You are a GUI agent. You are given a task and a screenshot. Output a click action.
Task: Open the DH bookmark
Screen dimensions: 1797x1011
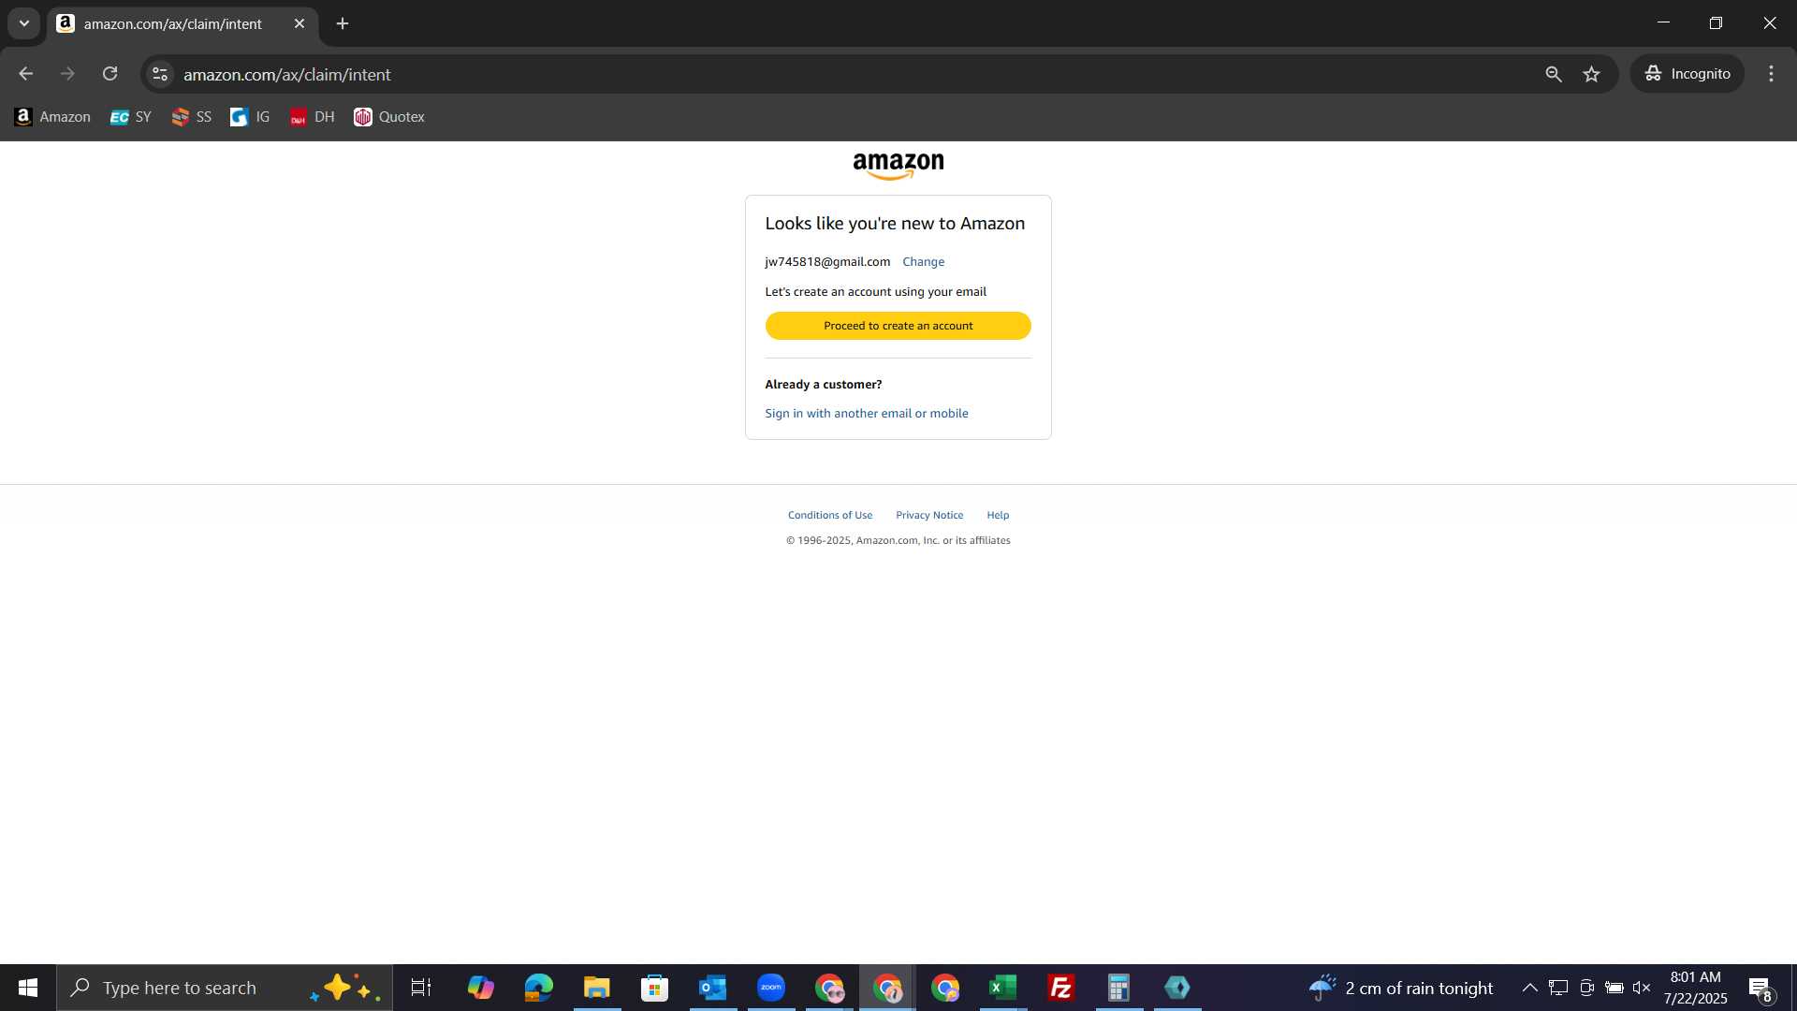tap(313, 117)
